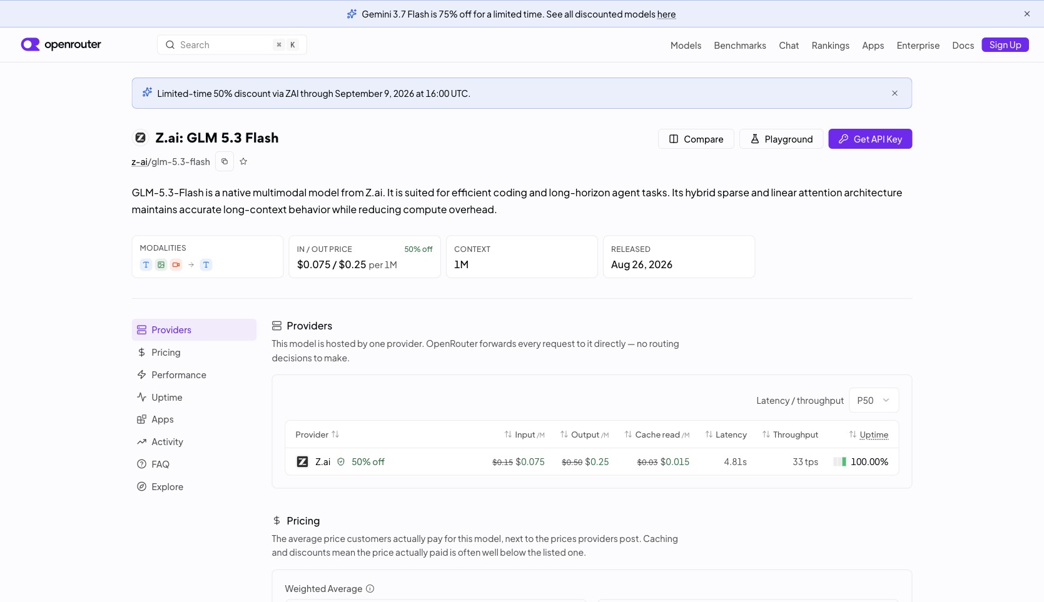Click the '33 tps' throughput cell
This screenshot has height=602, width=1044.
(805, 461)
